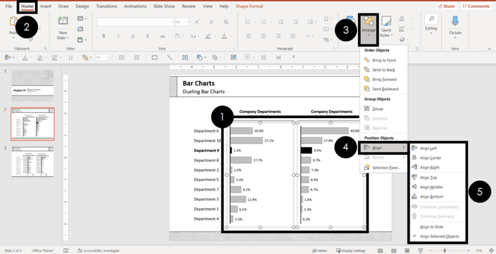Viewport: 496px width, 254px height.
Task: Justify text in Paragraph group
Action: tap(292, 36)
